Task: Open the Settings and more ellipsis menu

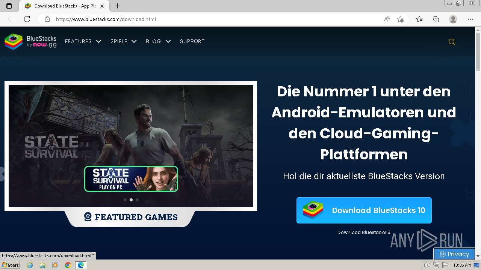Action: [x=470, y=19]
